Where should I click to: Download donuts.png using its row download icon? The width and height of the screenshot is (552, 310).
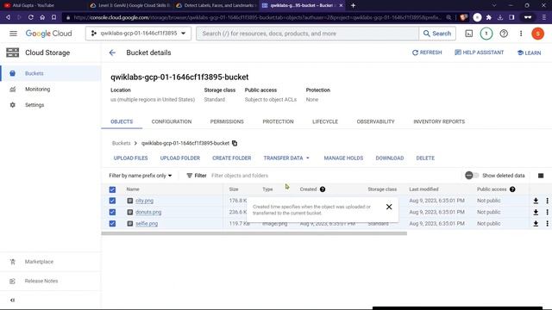coord(536,212)
